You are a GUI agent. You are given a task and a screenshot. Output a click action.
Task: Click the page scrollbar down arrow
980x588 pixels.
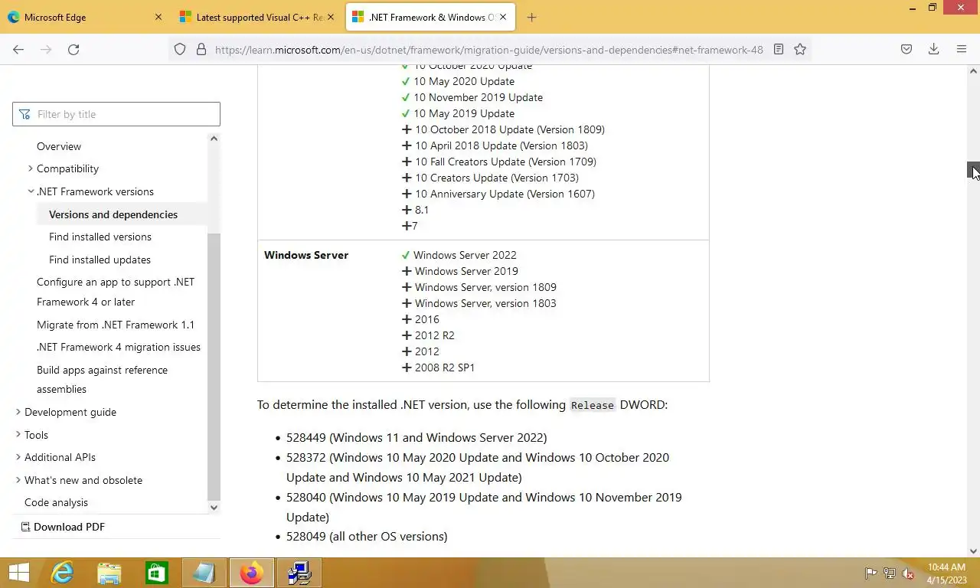(973, 550)
